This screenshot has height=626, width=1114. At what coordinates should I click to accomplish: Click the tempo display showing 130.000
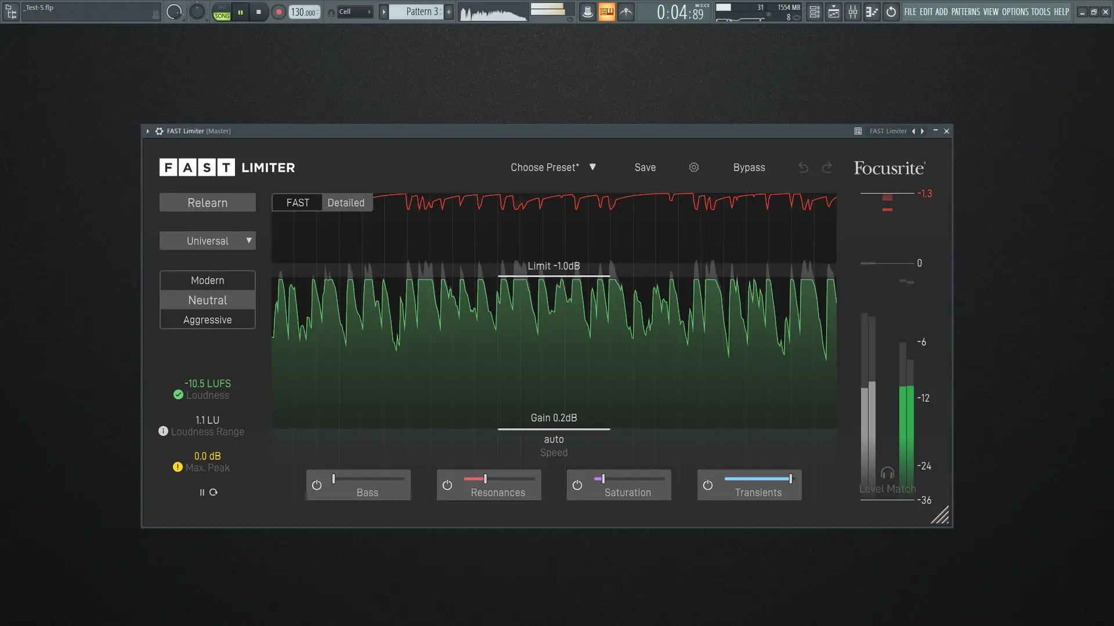(303, 11)
